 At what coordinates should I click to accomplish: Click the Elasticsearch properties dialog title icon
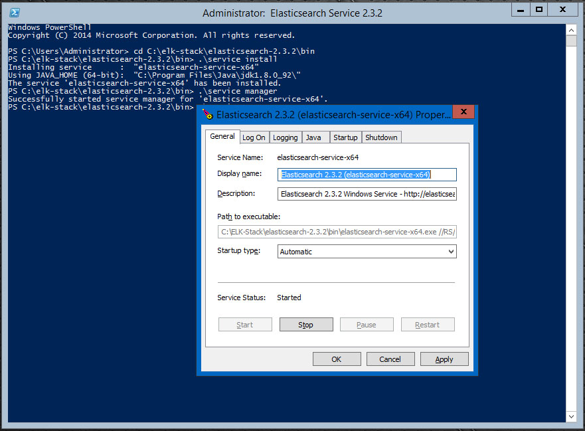[x=208, y=114]
